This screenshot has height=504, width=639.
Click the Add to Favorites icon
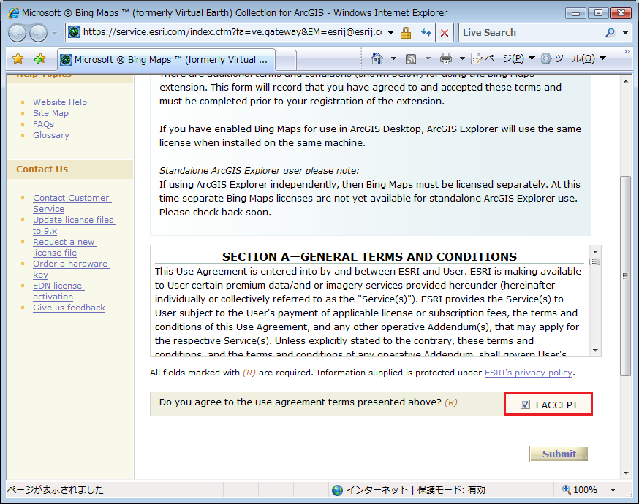[x=39, y=59]
